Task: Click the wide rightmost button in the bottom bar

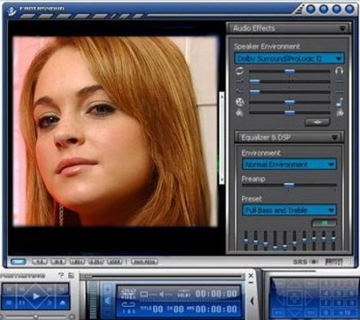Action: click(x=144, y=262)
